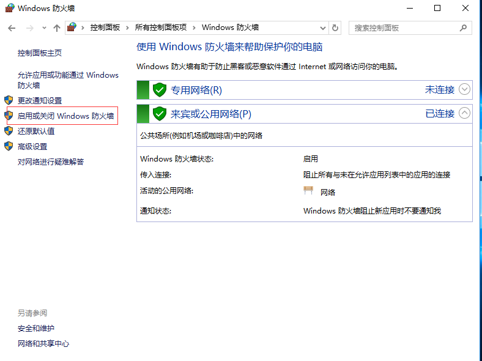The image size is (482, 361).
Task: Click the search magnifier icon
Action: click(x=463, y=28)
